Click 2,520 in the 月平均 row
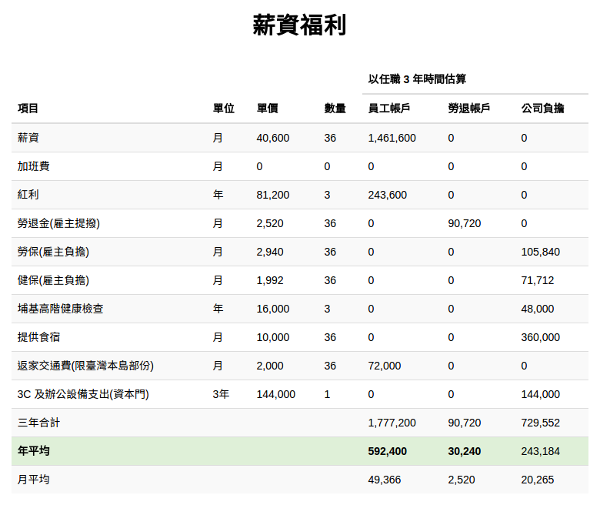 pyautogui.click(x=461, y=480)
